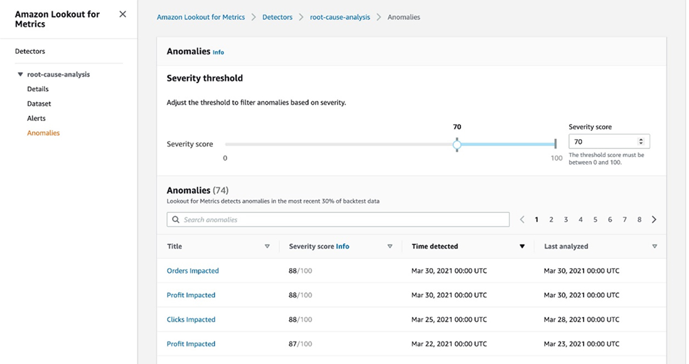Click Mar 22, 2021 time detected cell
The image size is (689, 364).
click(449, 344)
